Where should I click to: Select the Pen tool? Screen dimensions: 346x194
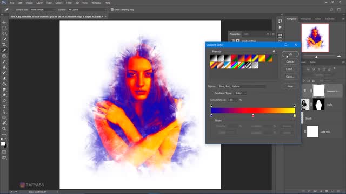click(x=4, y=101)
